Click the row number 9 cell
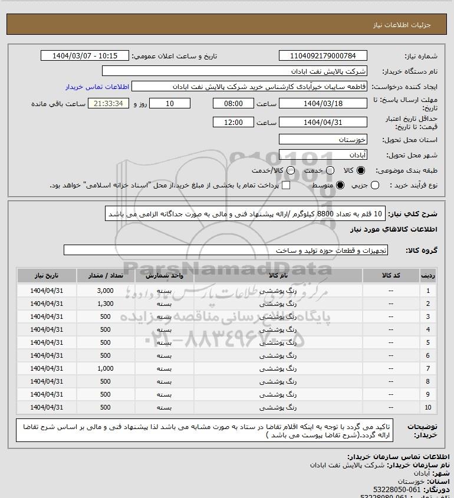 click(427, 394)
